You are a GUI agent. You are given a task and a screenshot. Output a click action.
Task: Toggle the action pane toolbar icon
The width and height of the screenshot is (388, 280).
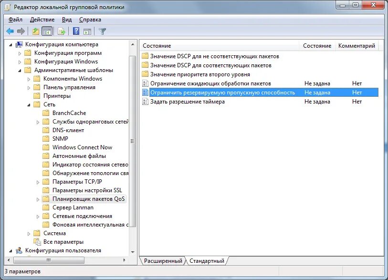[x=87, y=31]
